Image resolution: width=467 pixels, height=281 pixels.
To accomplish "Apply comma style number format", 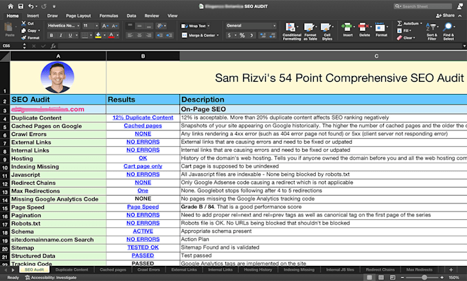I will pyautogui.click(x=252, y=36).
